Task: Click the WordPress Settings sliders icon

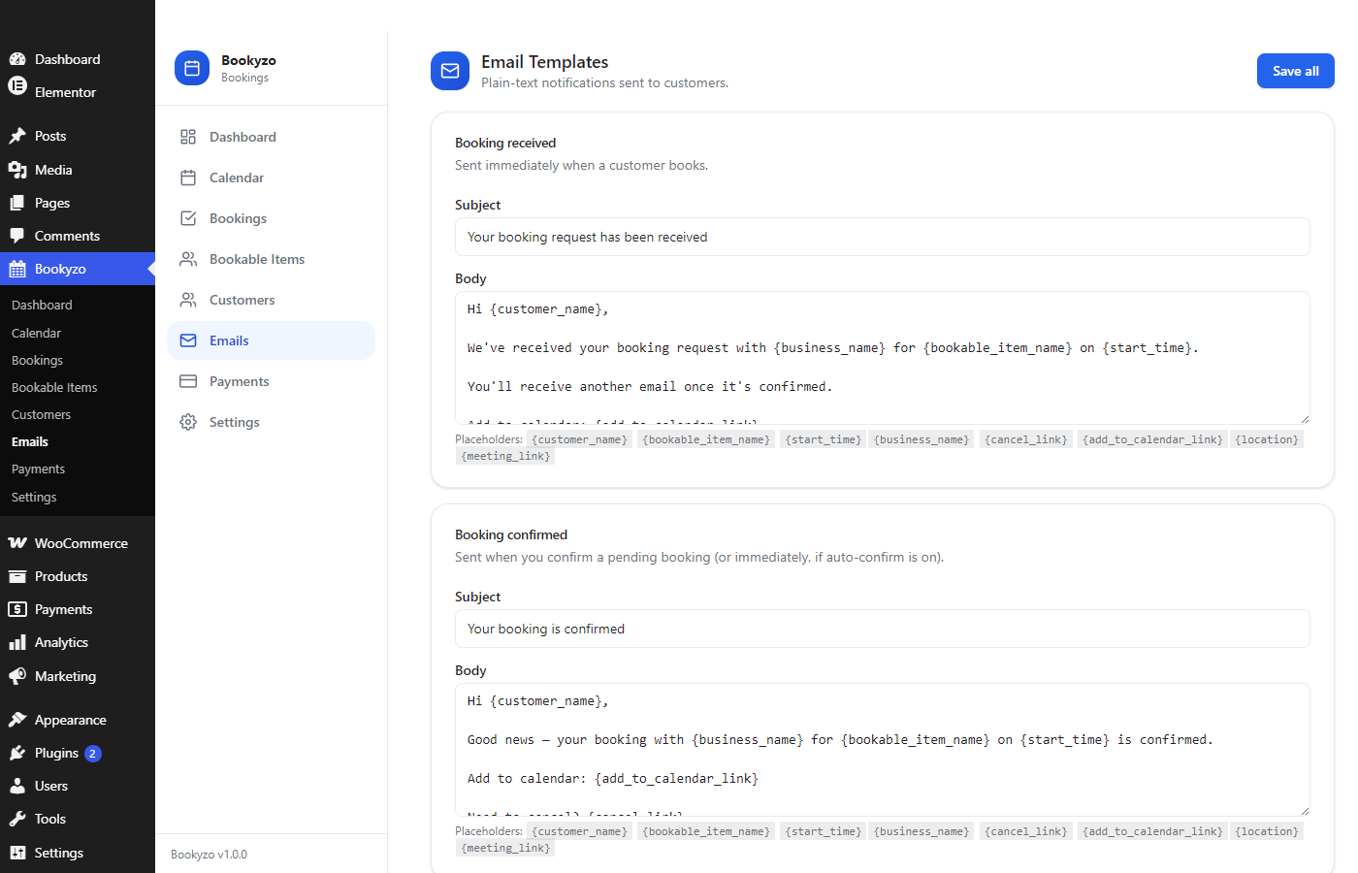Action: (x=17, y=853)
